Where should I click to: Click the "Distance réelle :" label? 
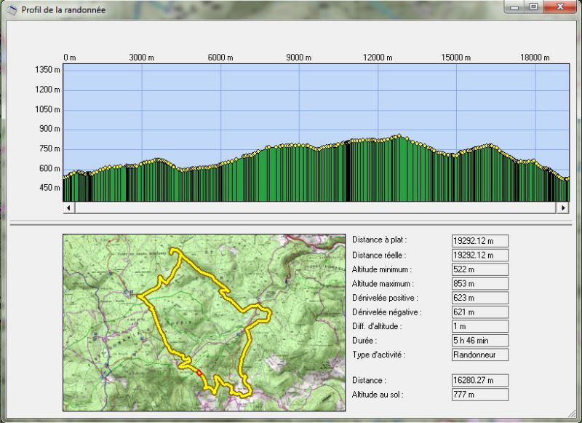click(x=379, y=255)
